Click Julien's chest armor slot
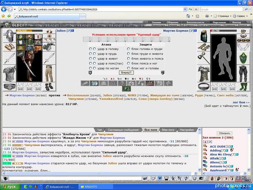 click(x=10, y=73)
